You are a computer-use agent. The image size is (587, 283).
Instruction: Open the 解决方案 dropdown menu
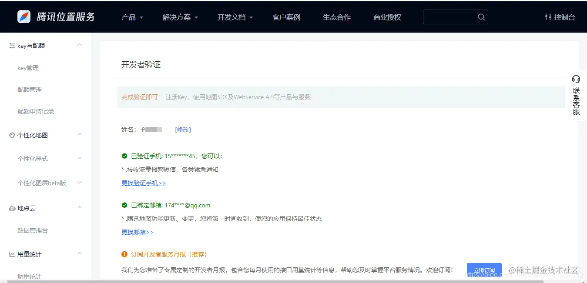[180, 17]
